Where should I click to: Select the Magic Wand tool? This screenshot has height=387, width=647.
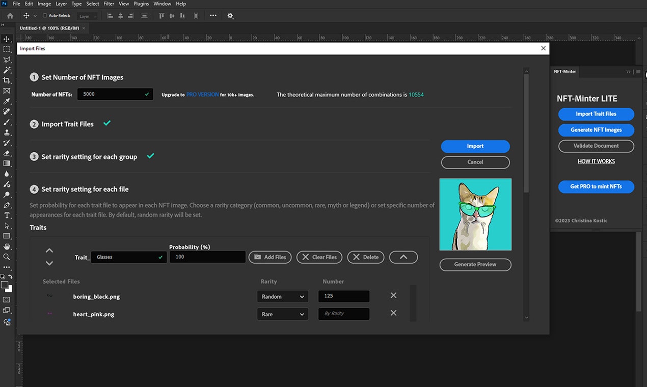[7, 70]
